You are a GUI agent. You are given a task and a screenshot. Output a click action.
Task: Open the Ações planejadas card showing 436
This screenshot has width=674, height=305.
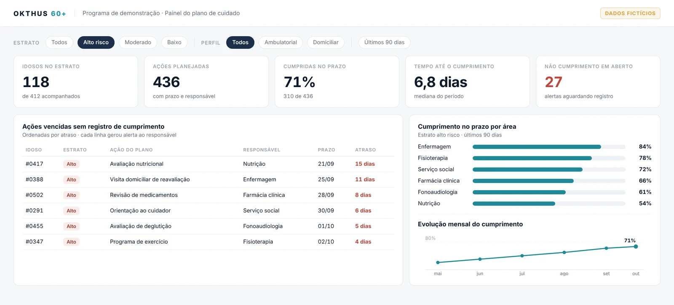point(206,82)
